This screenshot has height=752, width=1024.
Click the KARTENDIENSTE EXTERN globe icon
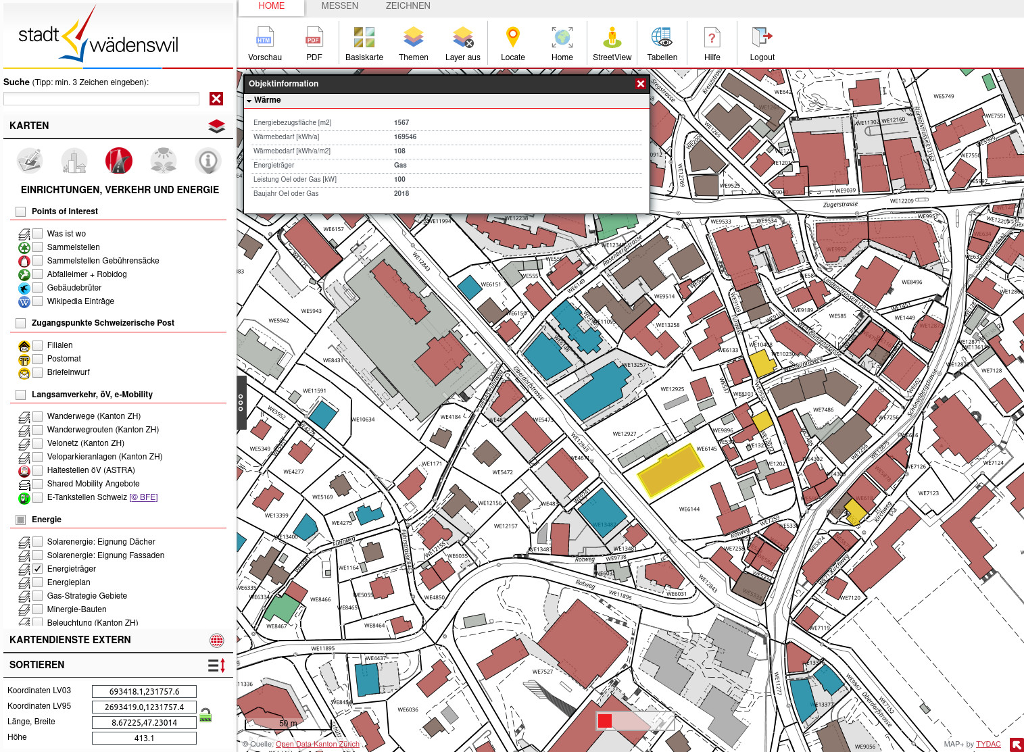pyautogui.click(x=217, y=641)
